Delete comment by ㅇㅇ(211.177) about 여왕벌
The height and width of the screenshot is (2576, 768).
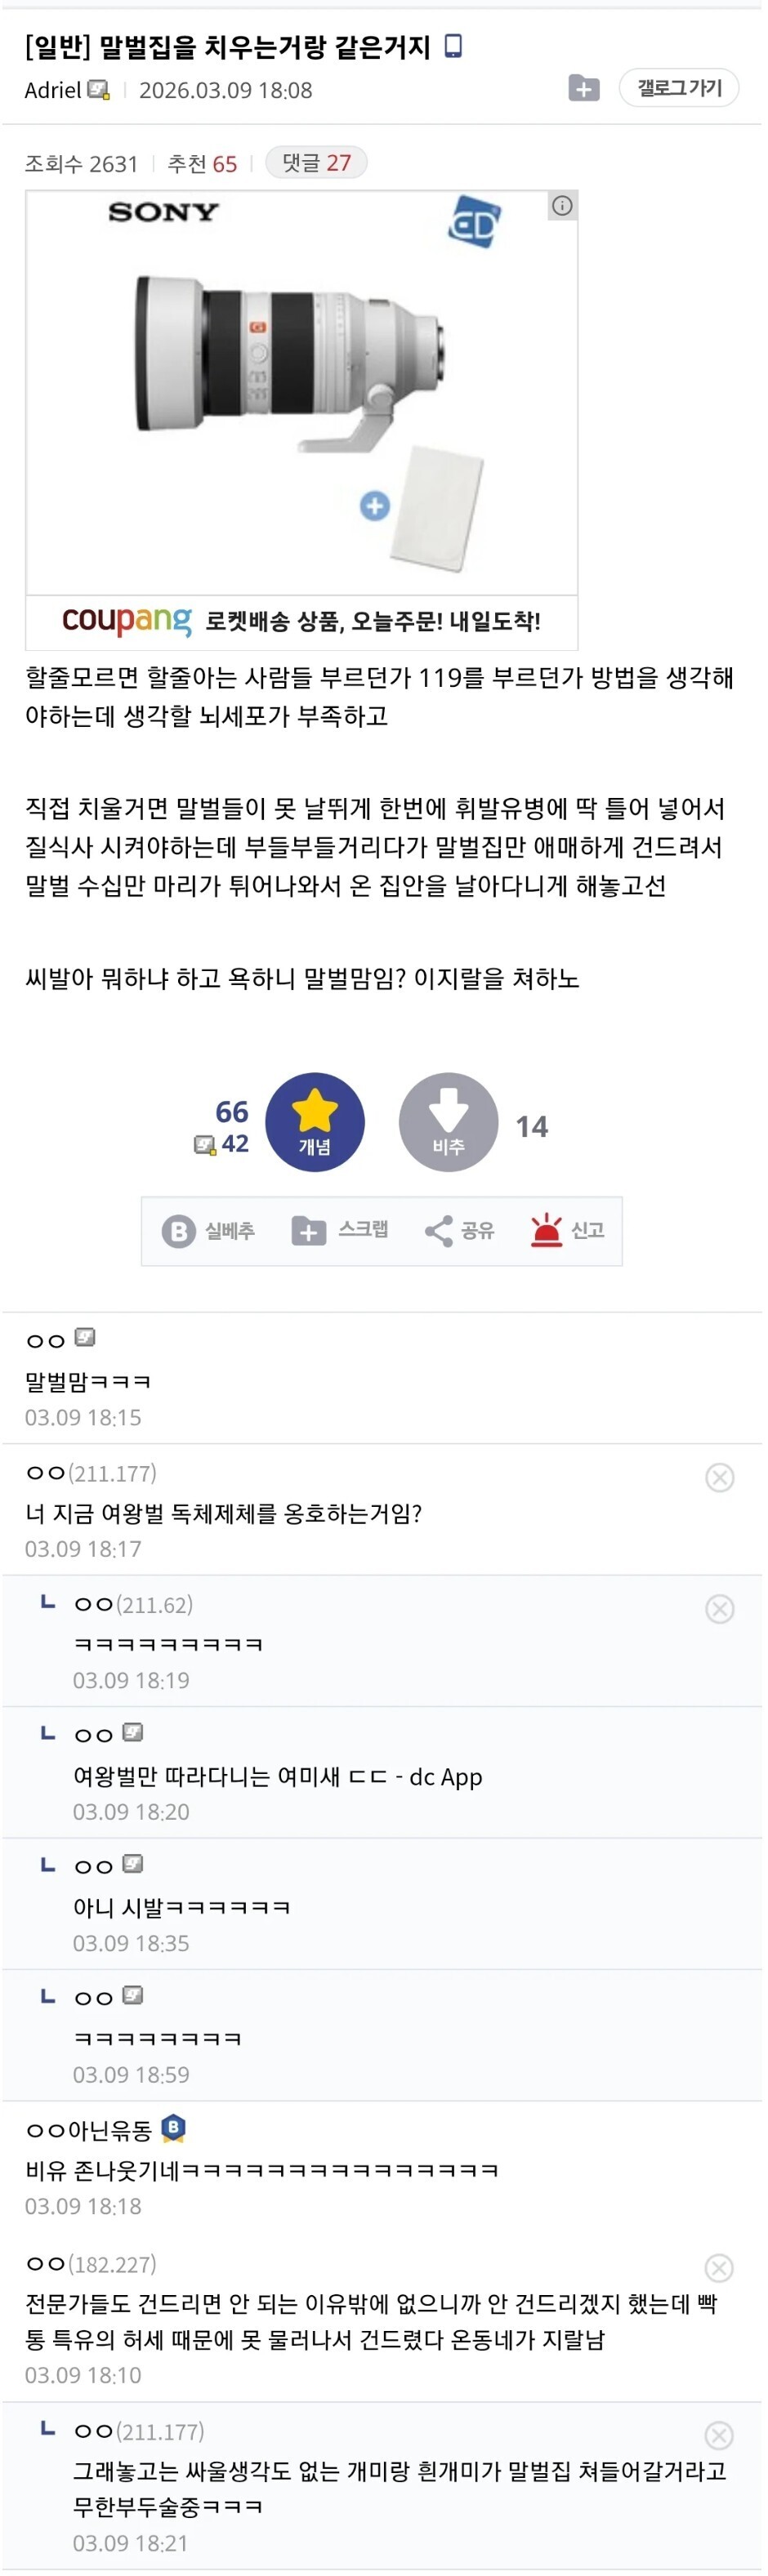720,1478
